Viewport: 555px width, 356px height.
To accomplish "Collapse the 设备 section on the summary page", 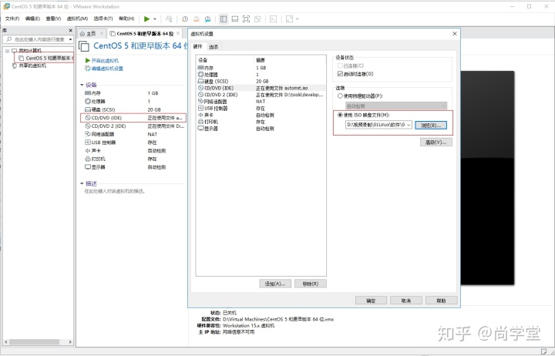I will coord(82,85).
